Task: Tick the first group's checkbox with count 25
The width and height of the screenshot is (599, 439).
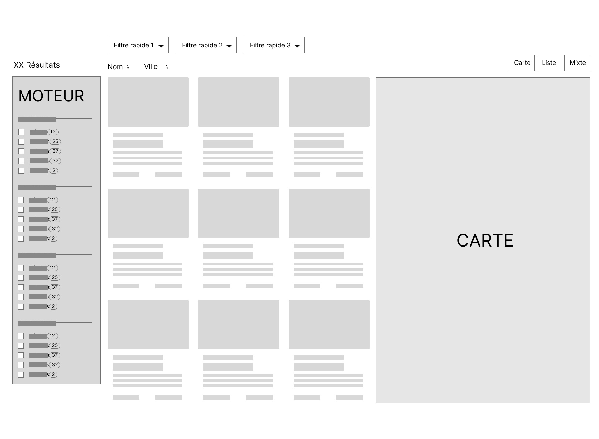Action: pyautogui.click(x=21, y=142)
